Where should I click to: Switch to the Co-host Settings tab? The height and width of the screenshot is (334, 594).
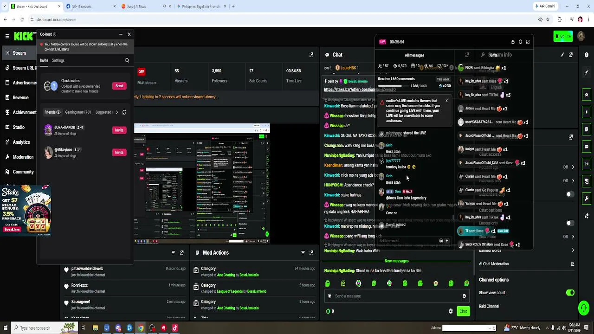click(58, 60)
